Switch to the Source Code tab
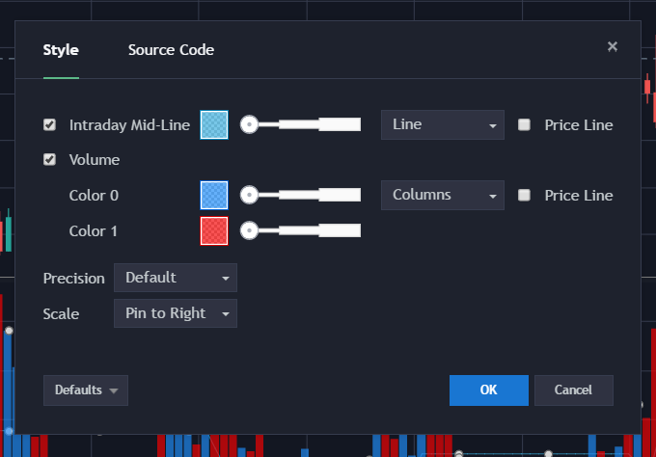This screenshot has width=656, height=457. (171, 50)
